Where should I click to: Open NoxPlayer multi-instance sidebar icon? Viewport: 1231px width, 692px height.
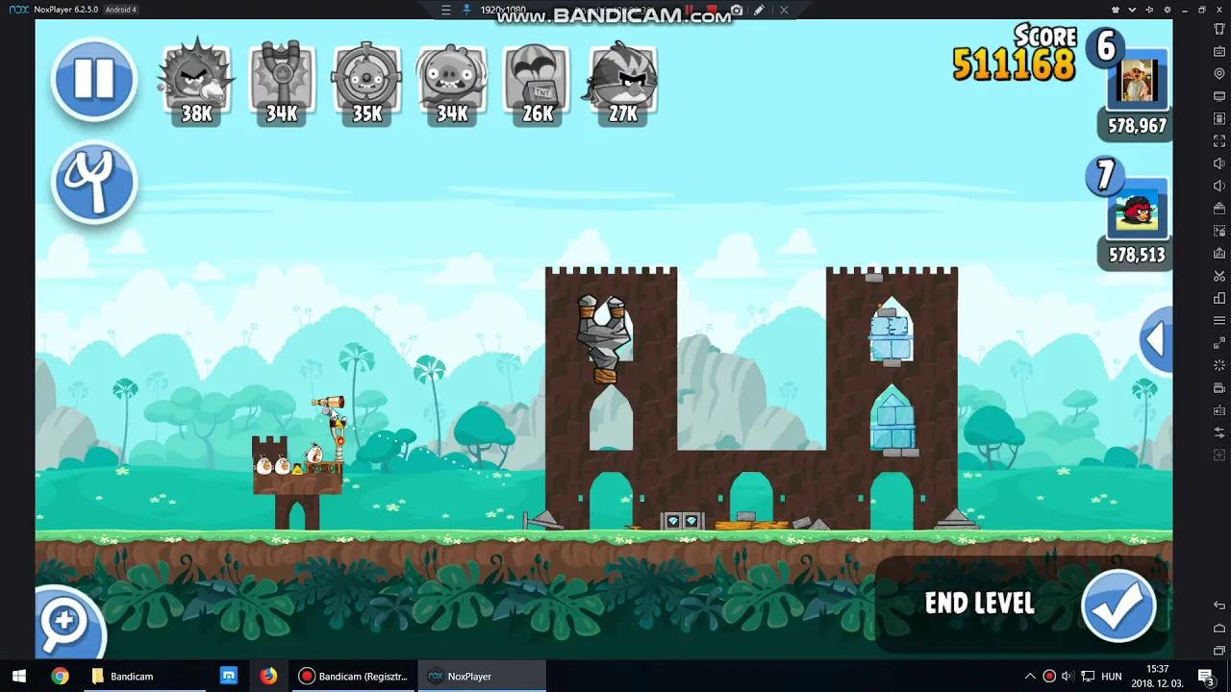pos(1219,298)
